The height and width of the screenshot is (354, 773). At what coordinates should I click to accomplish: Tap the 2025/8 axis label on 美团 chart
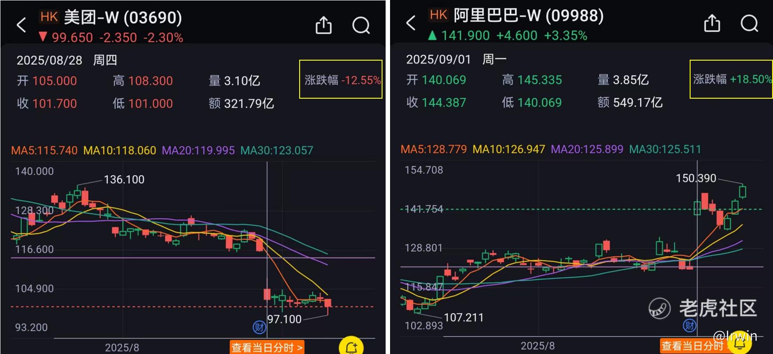pos(122,347)
